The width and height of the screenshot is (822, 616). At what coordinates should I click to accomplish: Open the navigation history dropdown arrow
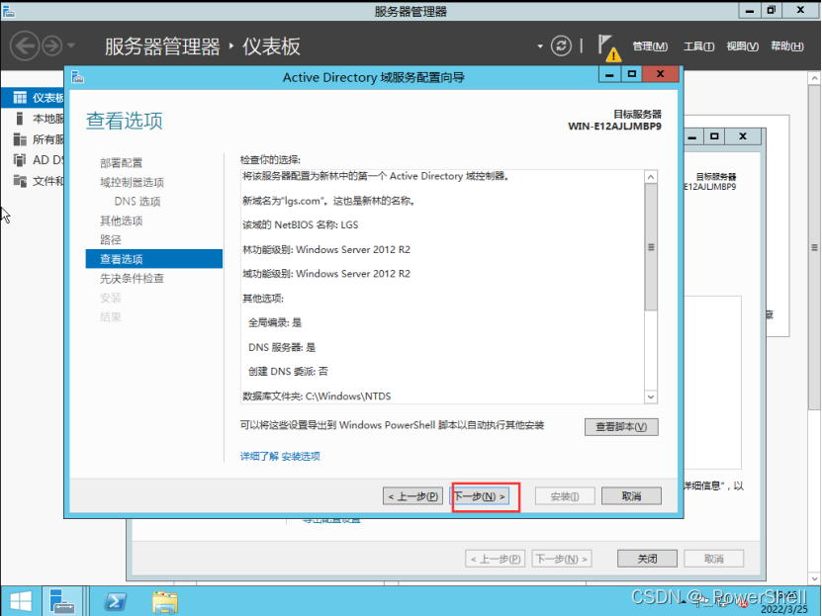(x=71, y=45)
